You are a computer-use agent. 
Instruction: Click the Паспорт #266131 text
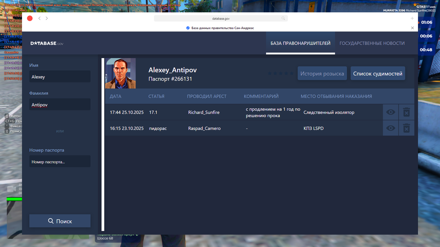coord(170,79)
